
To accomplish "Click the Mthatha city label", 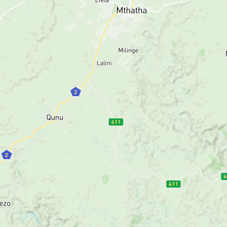I will pos(131,10).
